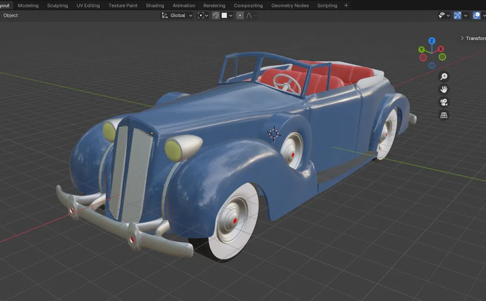Viewport: 486px width, 301px height.
Task: Open the Global transform orientation dropdown
Action: (x=177, y=15)
